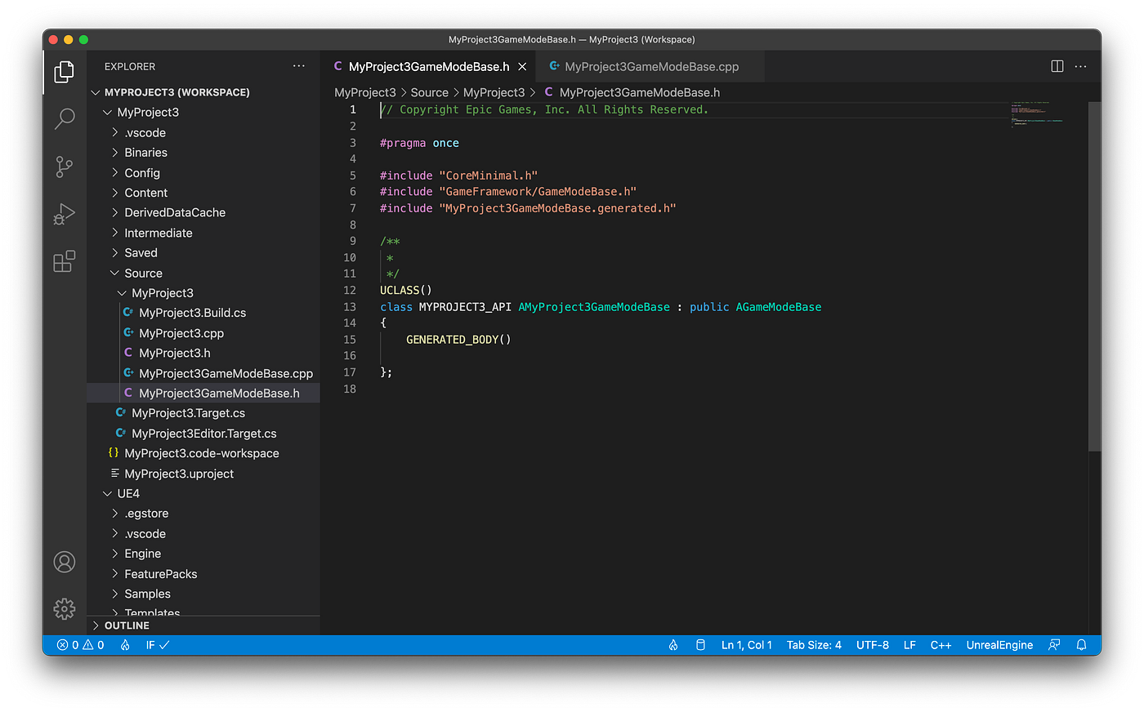This screenshot has width=1144, height=712.
Task: Open the Extensions view
Action: (64, 261)
